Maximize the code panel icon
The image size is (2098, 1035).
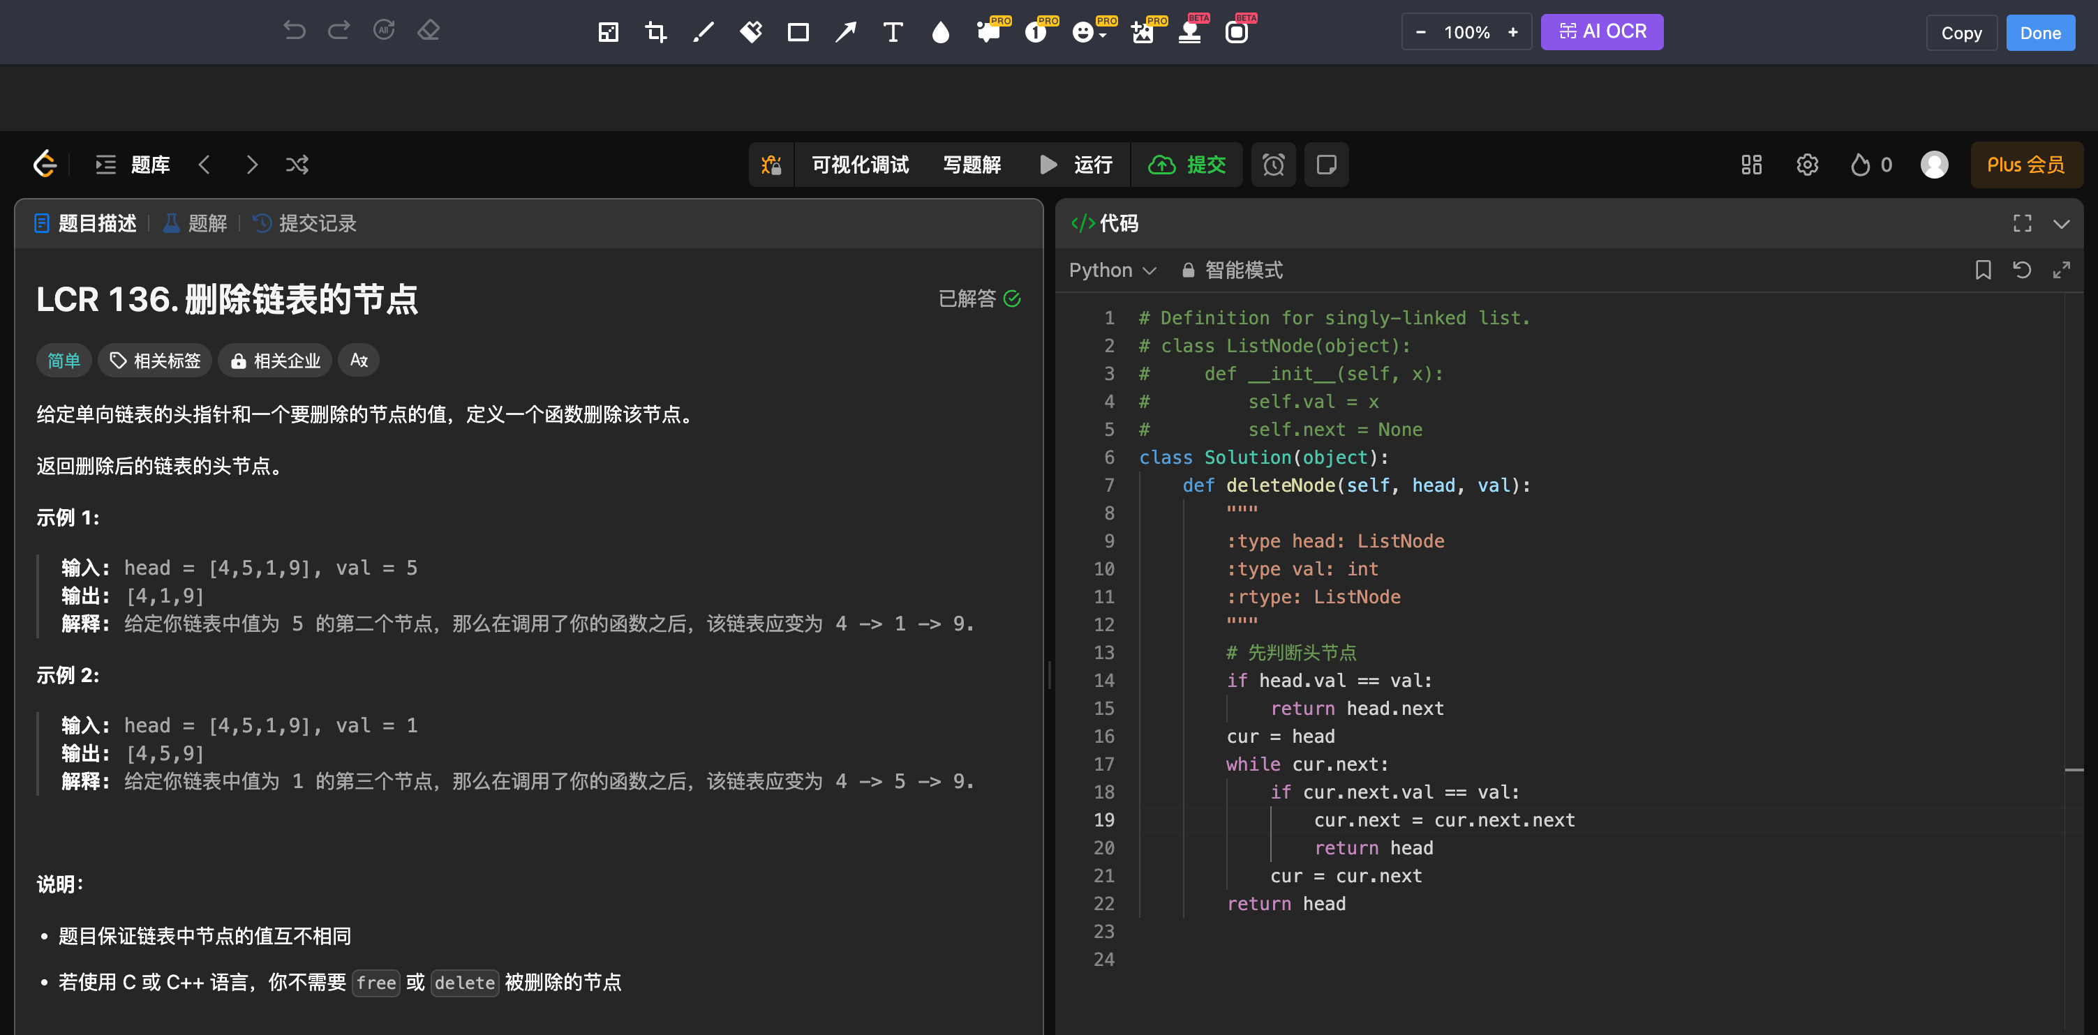pyautogui.click(x=2021, y=223)
